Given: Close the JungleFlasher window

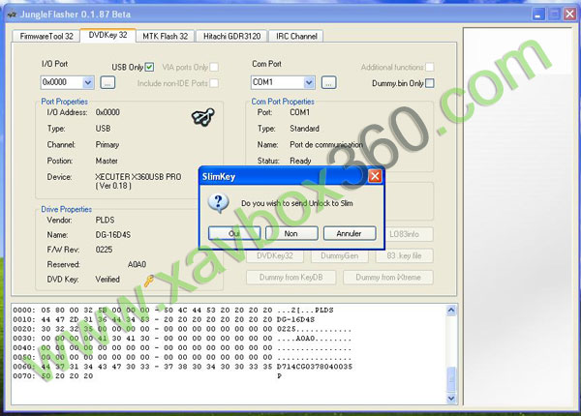Looking at the screenshot, I should pyautogui.click(x=569, y=15).
